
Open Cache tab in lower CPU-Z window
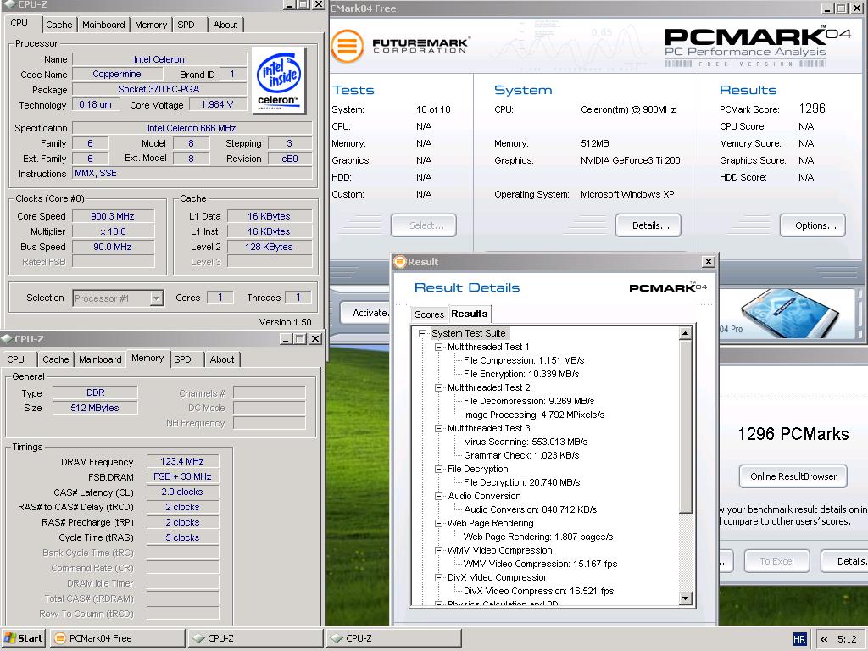(56, 359)
